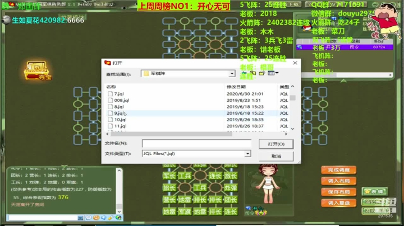Click the 保存布局 button
The height and width of the screenshot is (226, 404).
point(338,192)
